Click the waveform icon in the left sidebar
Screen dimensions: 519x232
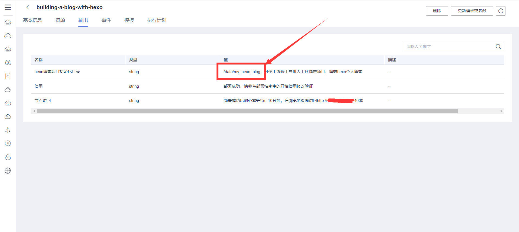[8, 63]
